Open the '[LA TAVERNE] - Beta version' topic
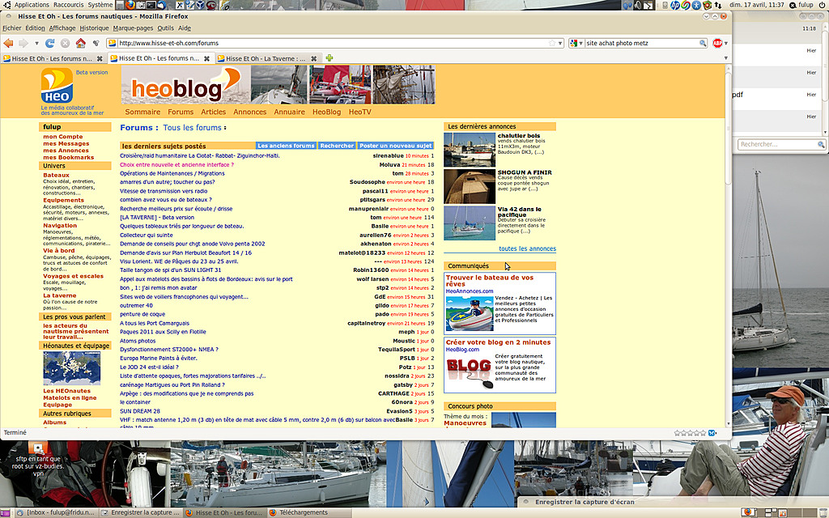829x518 pixels. (157, 217)
